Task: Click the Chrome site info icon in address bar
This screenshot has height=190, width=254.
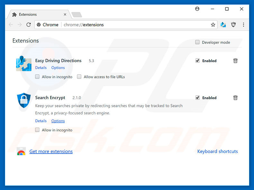Action: tap(39, 25)
